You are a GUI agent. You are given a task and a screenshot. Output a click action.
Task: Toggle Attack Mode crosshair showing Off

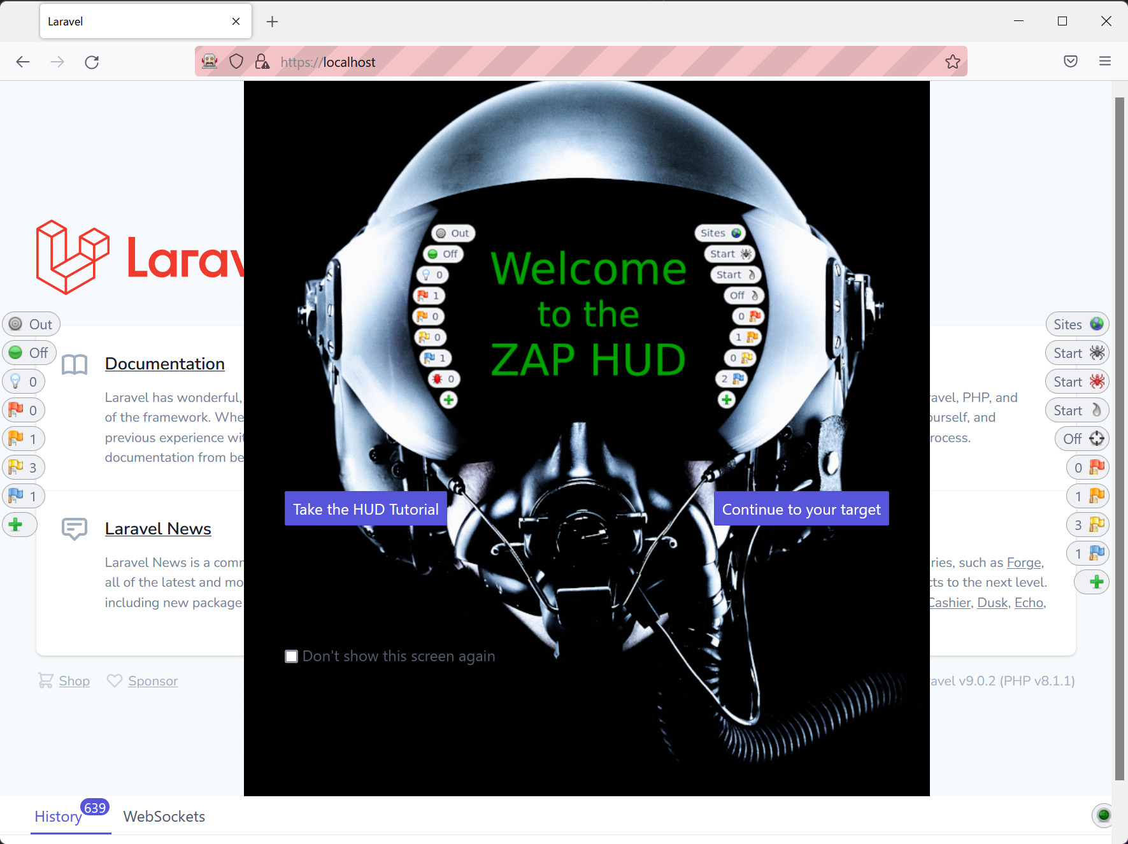(x=1082, y=439)
